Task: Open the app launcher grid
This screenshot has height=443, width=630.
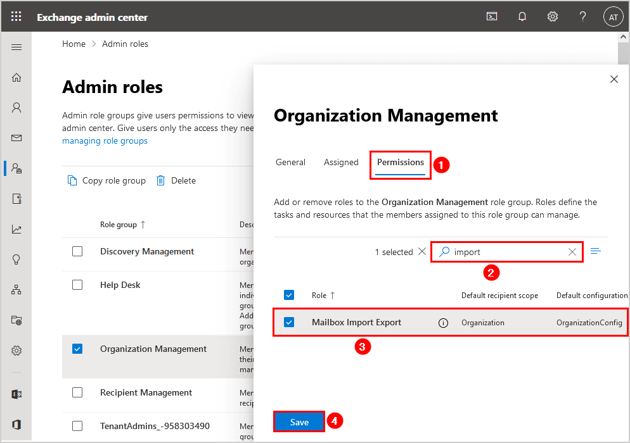Action: [16, 16]
